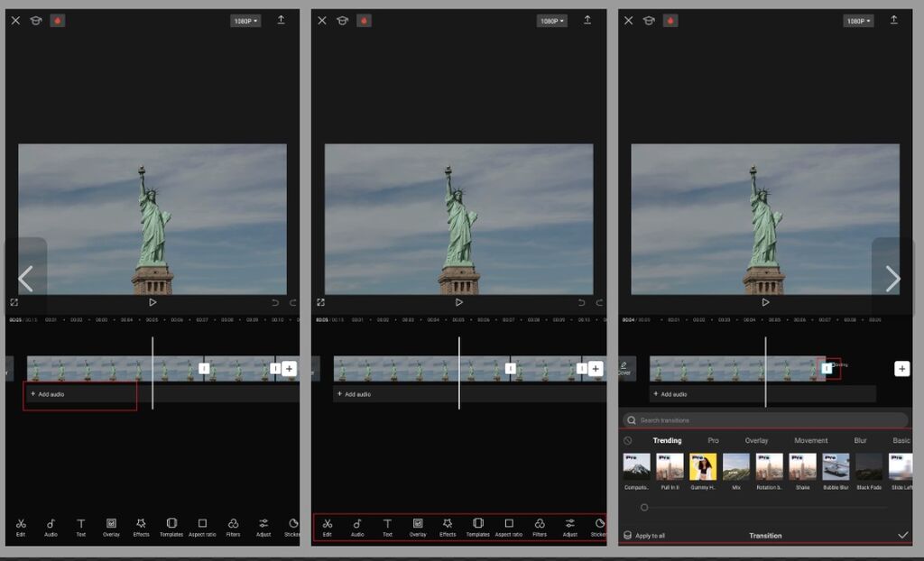The width and height of the screenshot is (924, 561).
Task: Export the video from the first screen
Action: click(x=282, y=20)
